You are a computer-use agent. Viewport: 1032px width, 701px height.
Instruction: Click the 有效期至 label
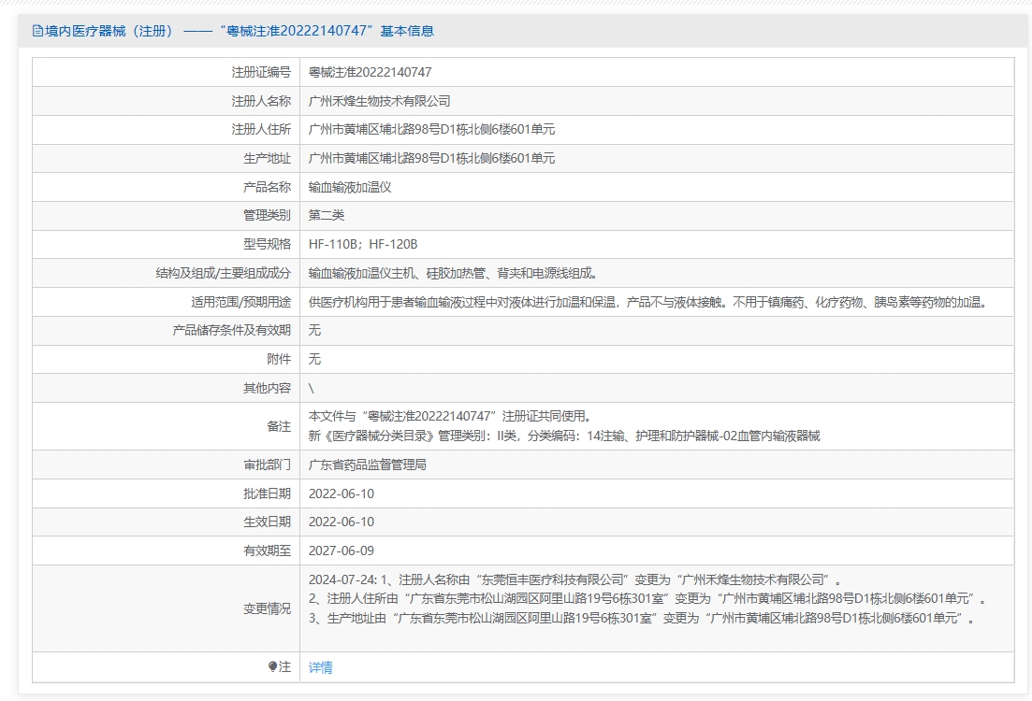pos(268,551)
